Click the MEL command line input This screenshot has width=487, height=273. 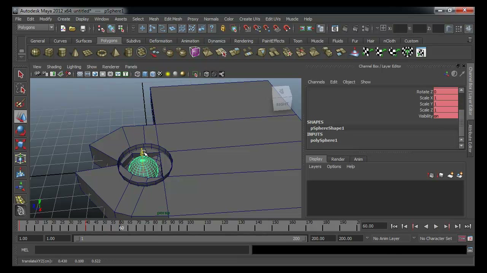coord(142,250)
